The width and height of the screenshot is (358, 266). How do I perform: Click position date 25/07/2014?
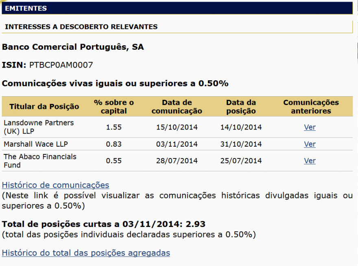coord(241,160)
